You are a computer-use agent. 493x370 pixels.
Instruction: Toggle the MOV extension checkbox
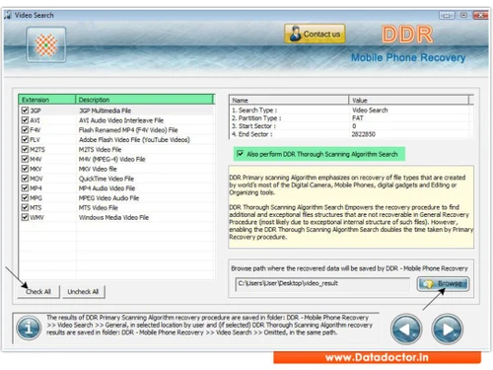(x=25, y=179)
